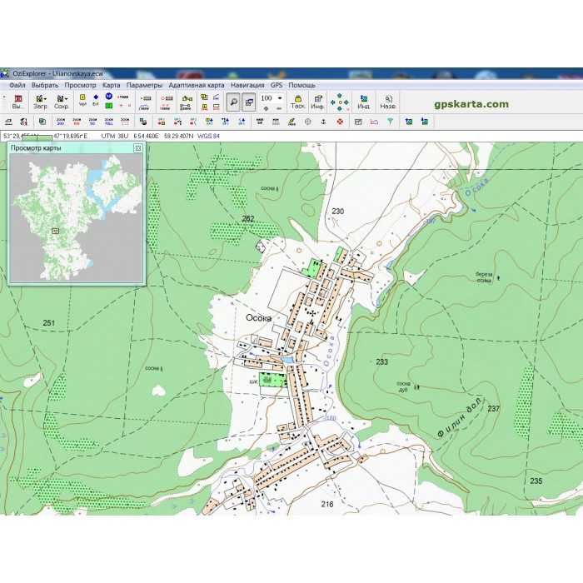The width and height of the screenshot is (583, 583).
Task: Click the red circle X icon
Action: pos(340,122)
